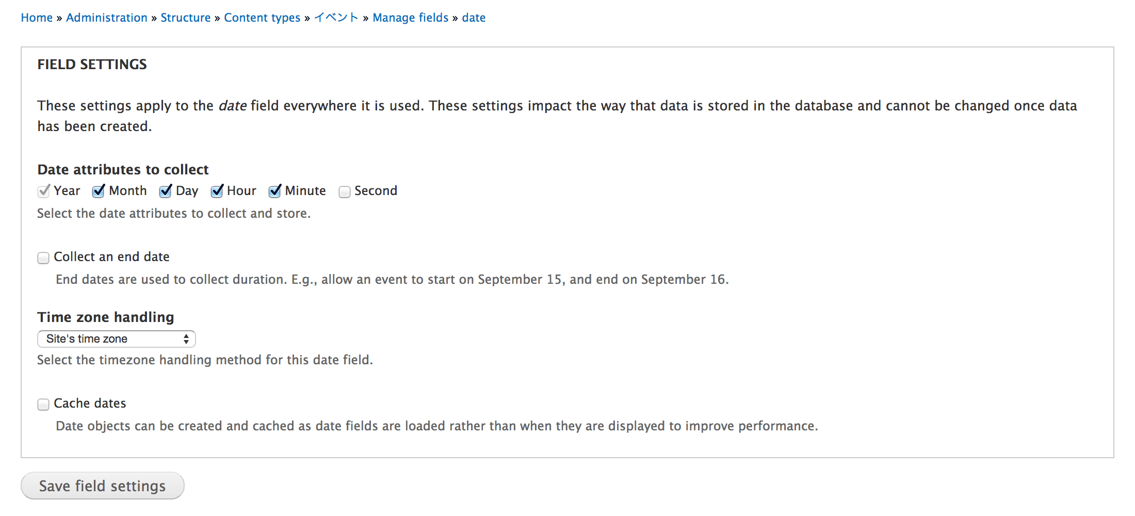Click the Collect an end date label
The height and width of the screenshot is (516, 1135).
coord(111,257)
